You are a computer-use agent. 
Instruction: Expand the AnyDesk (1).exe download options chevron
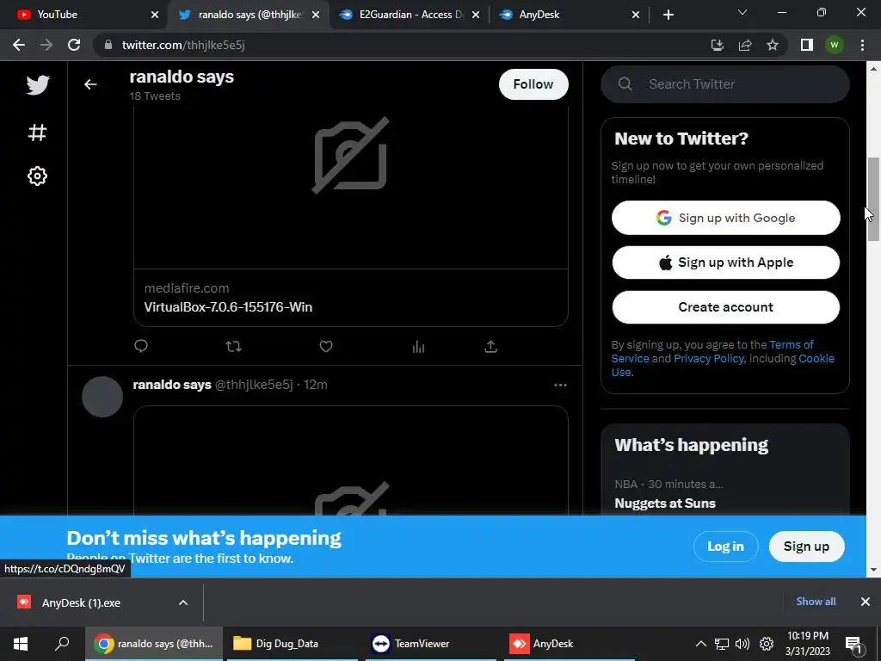pos(182,602)
